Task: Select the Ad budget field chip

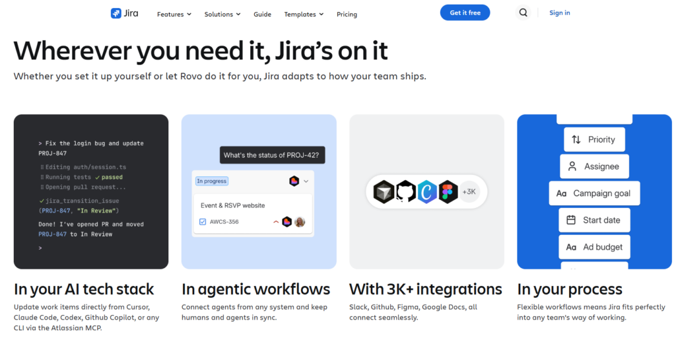Action: pos(595,247)
